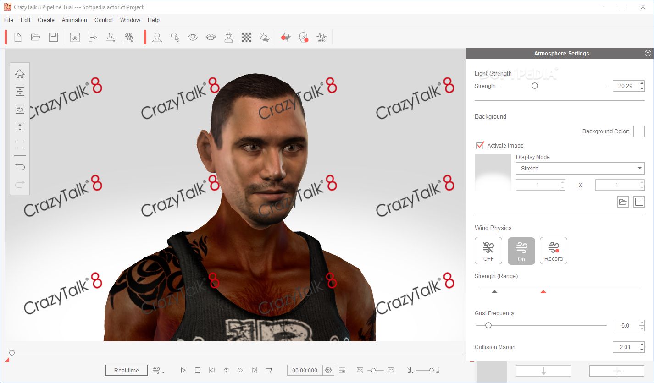Click the down arrow button at bottom
The image size is (654, 383).
543,371
